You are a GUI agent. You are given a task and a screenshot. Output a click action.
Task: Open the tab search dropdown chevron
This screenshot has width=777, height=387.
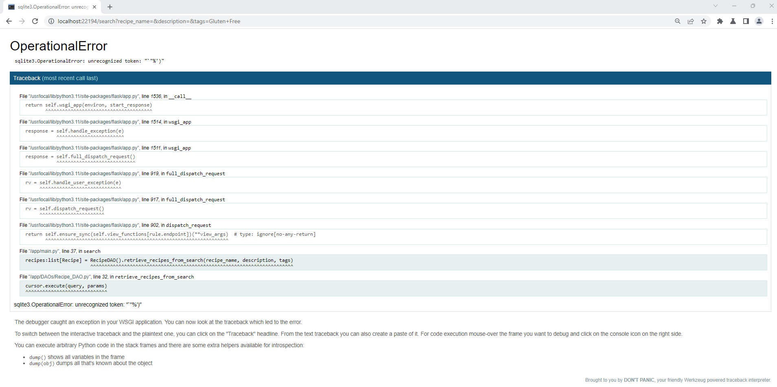[716, 6]
